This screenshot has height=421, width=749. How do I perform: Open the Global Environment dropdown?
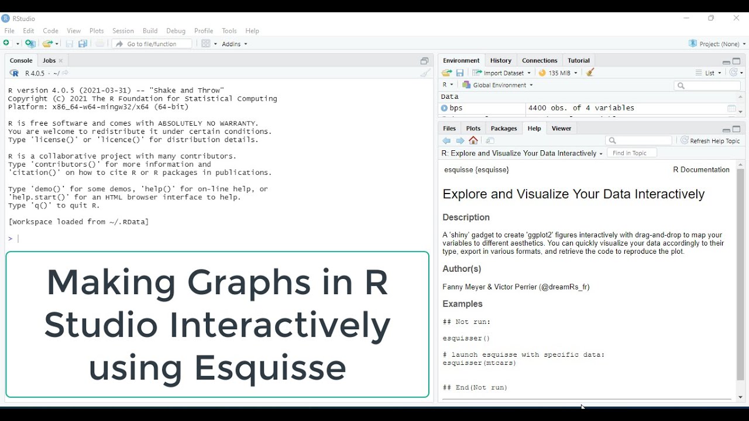pos(498,85)
